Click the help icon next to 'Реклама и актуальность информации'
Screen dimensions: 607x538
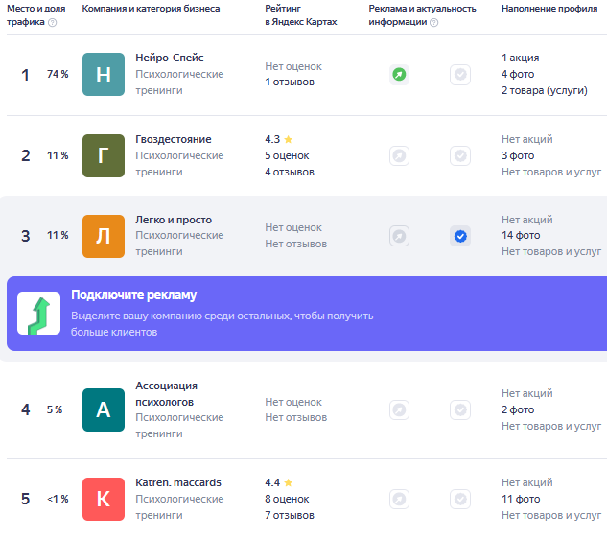pos(434,22)
